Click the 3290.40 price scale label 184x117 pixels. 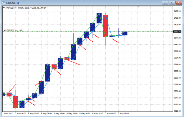point(177,78)
